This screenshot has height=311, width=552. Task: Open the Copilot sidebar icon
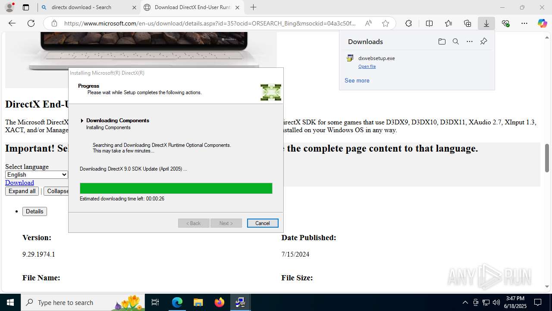coord(542,23)
